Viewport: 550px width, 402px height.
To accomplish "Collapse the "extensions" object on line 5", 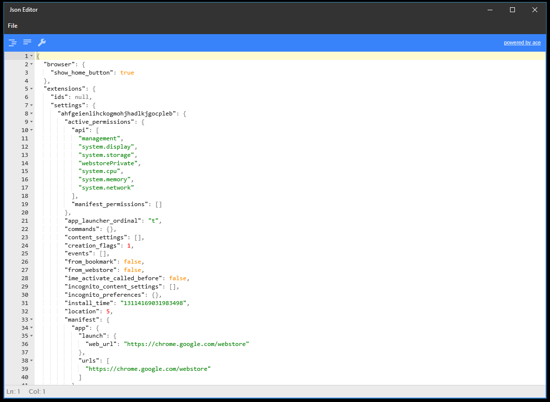I will click(x=32, y=88).
